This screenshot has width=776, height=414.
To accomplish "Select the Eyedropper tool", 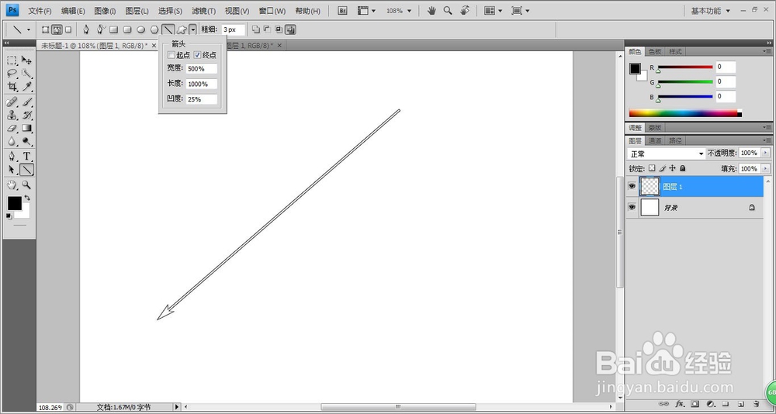I will pyautogui.click(x=26, y=87).
